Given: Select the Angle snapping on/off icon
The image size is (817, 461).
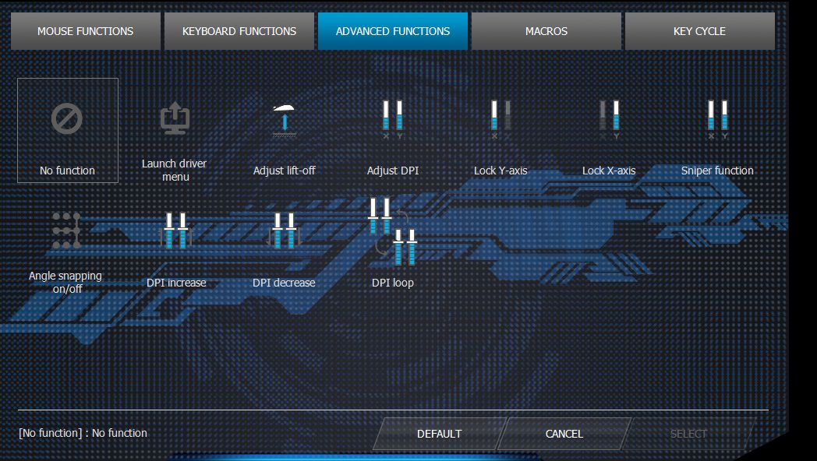Looking at the screenshot, I should click(x=66, y=230).
